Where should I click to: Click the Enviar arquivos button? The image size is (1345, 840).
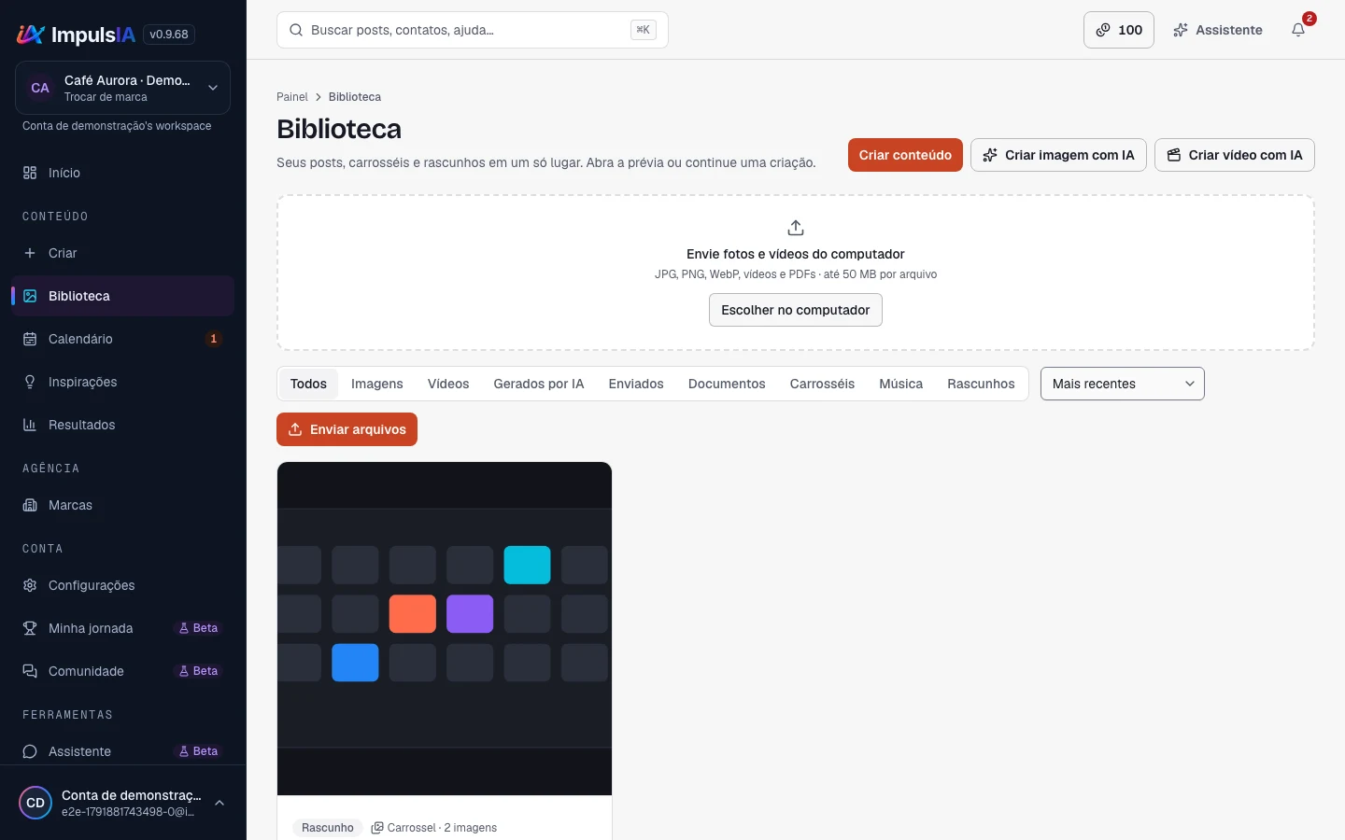347,429
